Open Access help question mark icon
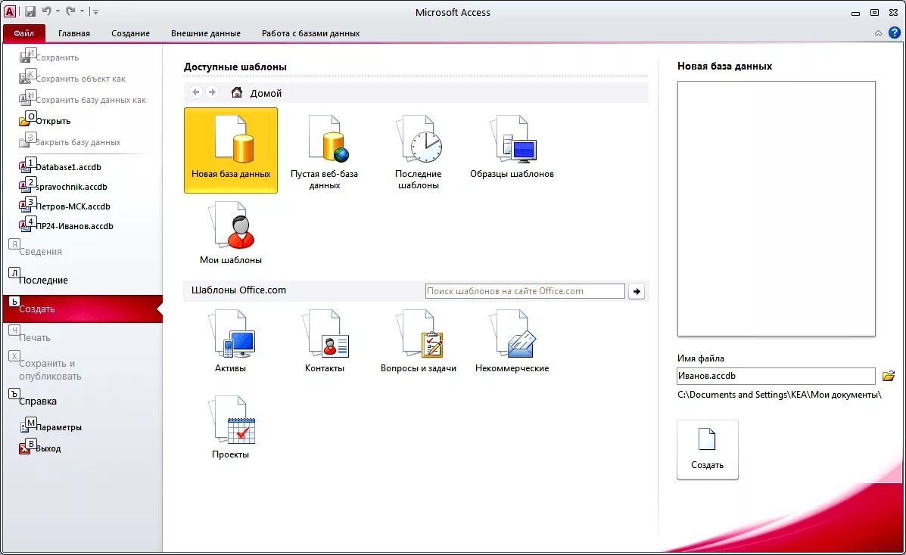 coord(895,33)
